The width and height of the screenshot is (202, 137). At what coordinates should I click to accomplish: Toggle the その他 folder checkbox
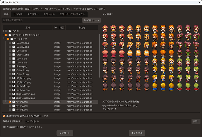[6, 31]
